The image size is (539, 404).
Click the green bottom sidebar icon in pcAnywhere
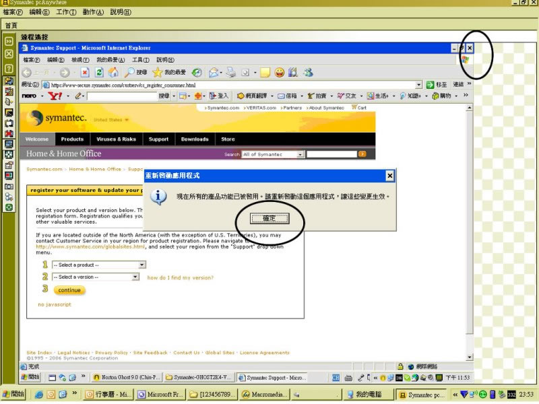(9, 207)
